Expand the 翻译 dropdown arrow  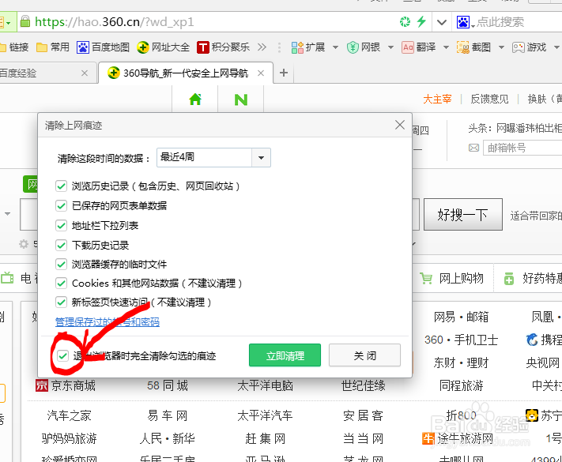(x=447, y=47)
